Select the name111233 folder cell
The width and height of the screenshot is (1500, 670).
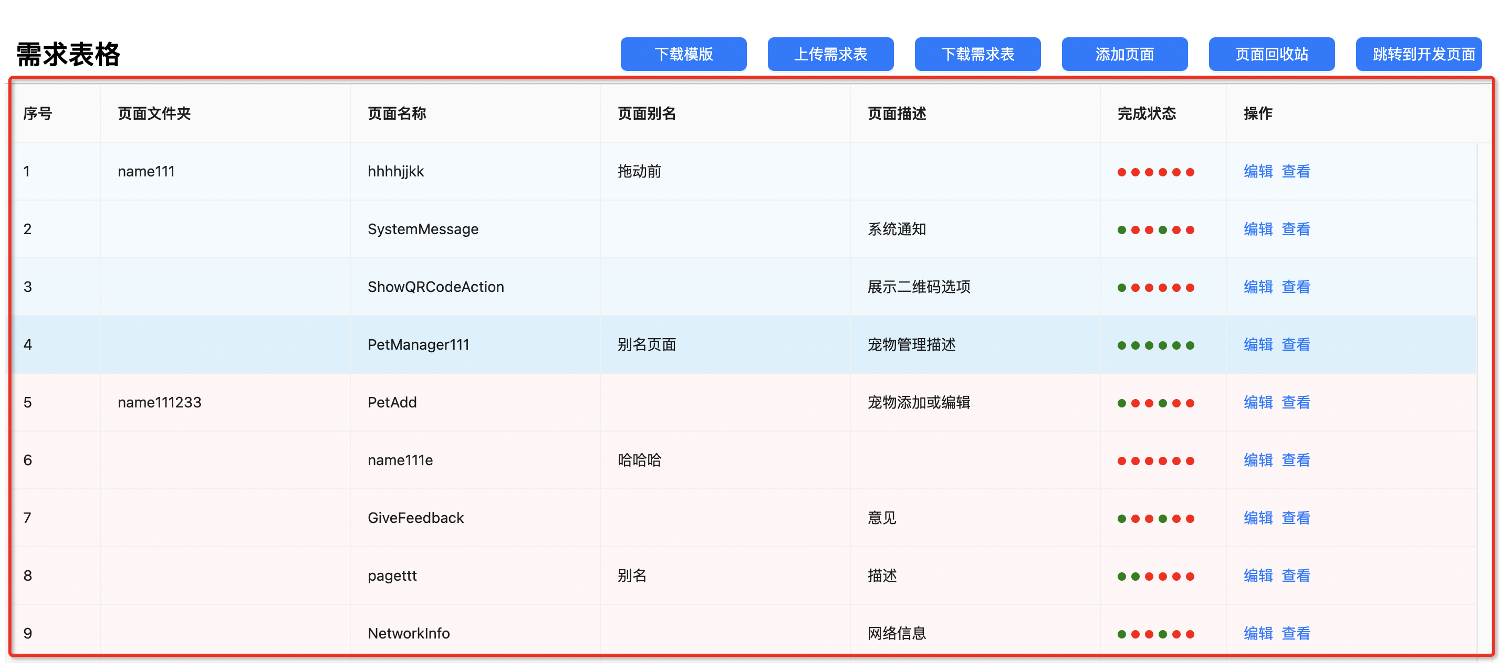(159, 402)
